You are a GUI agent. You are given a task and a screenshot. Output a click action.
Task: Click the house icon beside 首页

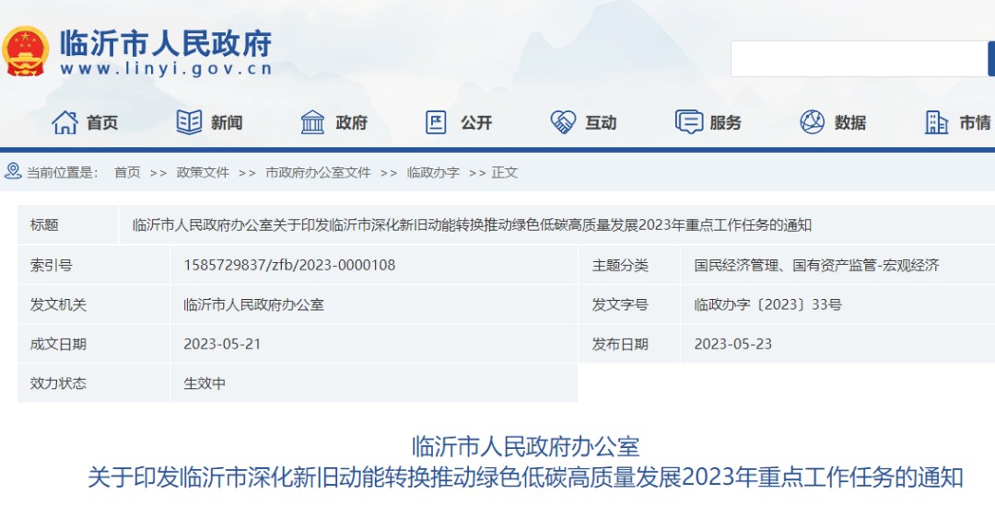click(64, 122)
